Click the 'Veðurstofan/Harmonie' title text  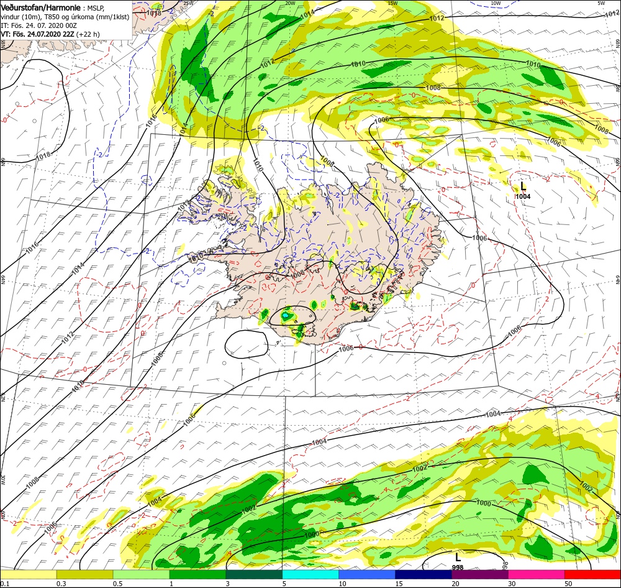(41, 7)
